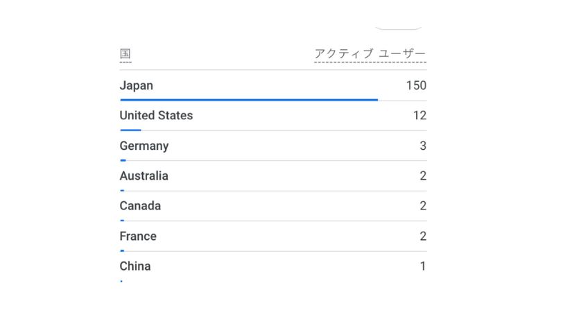
Task: Click the blue bar under France
Action: (x=122, y=250)
